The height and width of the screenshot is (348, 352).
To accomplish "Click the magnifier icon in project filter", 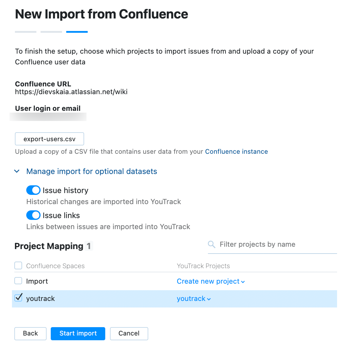I will [x=211, y=244].
